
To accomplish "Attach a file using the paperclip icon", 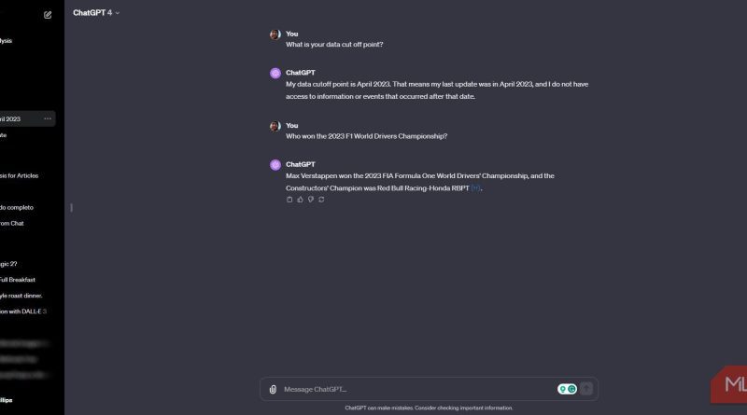I will 273,389.
